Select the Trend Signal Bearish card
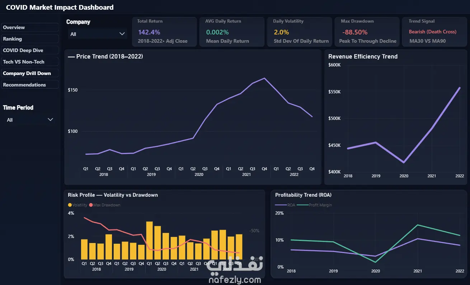 click(x=435, y=32)
